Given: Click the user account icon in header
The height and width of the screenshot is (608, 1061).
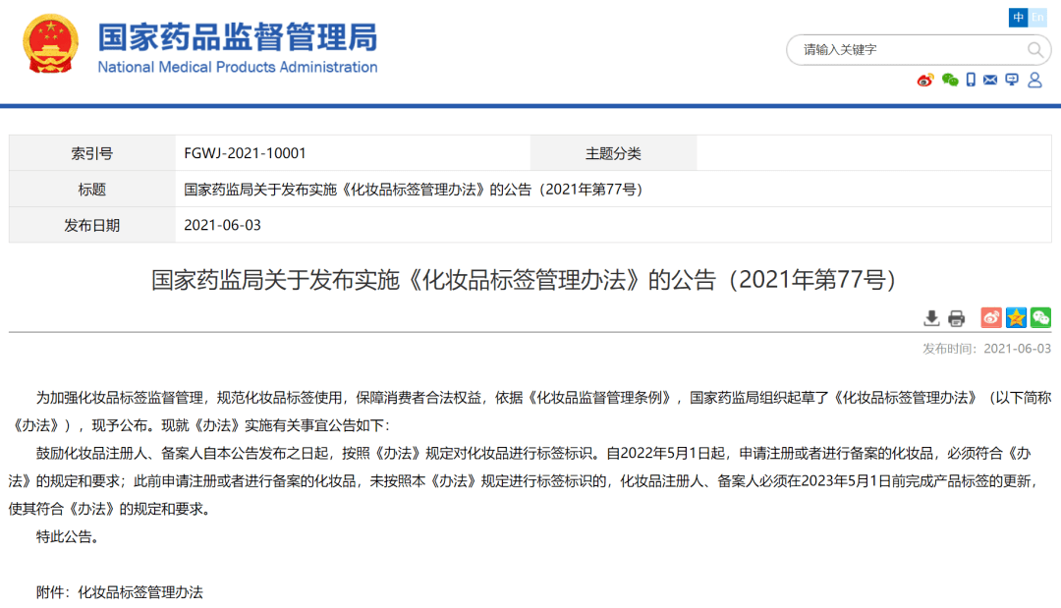Looking at the screenshot, I should pyautogui.click(x=1034, y=80).
